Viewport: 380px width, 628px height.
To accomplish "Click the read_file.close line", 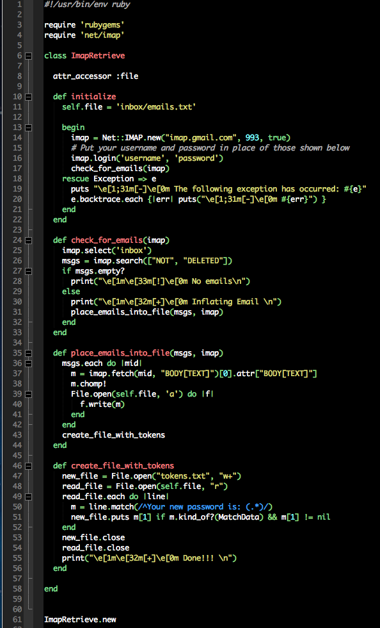I will point(95,548).
